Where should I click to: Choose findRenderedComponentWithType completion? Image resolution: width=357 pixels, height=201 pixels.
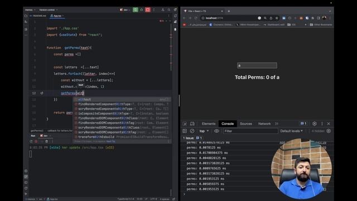click(x=122, y=104)
